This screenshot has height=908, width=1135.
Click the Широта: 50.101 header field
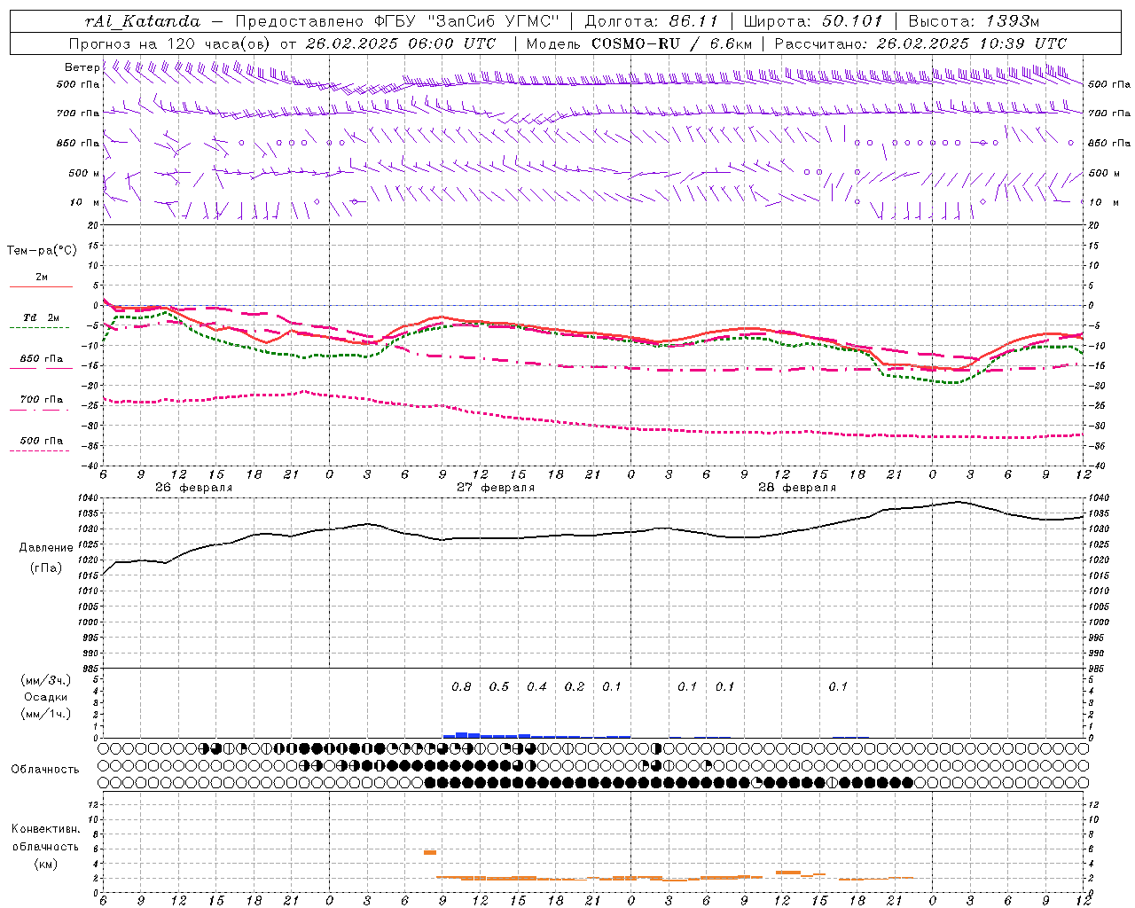pyautogui.click(x=813, y=21)
